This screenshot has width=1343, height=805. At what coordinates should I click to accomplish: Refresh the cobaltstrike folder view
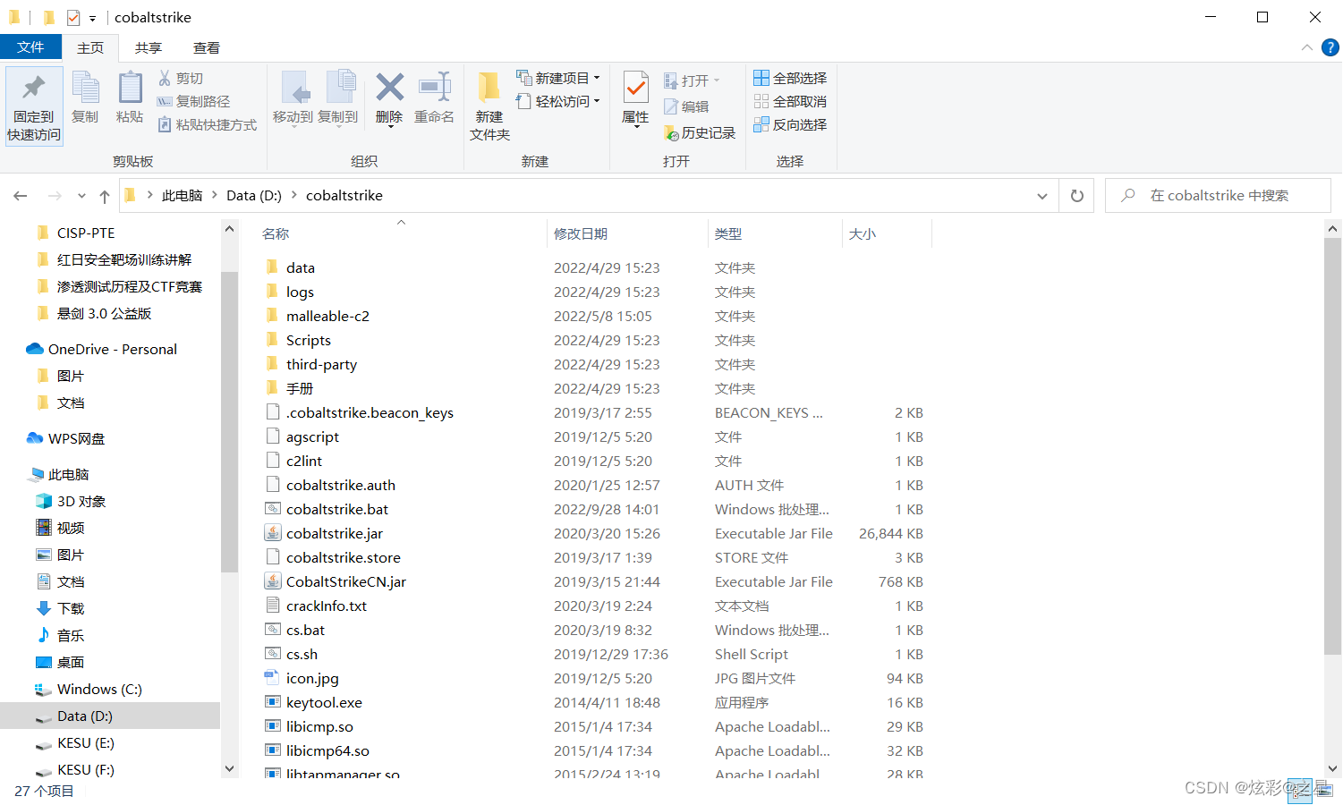[x=1077, y=196]
